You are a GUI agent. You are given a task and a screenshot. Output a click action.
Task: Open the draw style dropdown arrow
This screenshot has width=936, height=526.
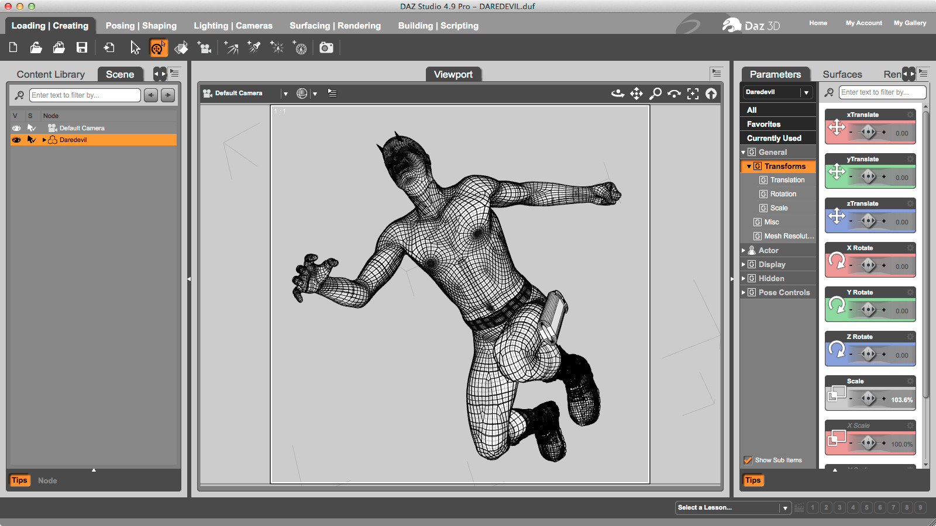point(315,94)
